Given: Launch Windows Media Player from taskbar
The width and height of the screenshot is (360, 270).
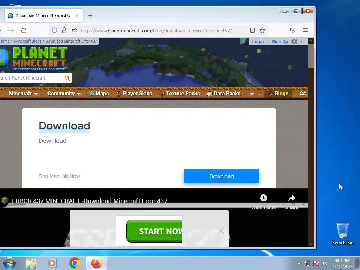Looking at the screenshot, I should pos(53,263).
